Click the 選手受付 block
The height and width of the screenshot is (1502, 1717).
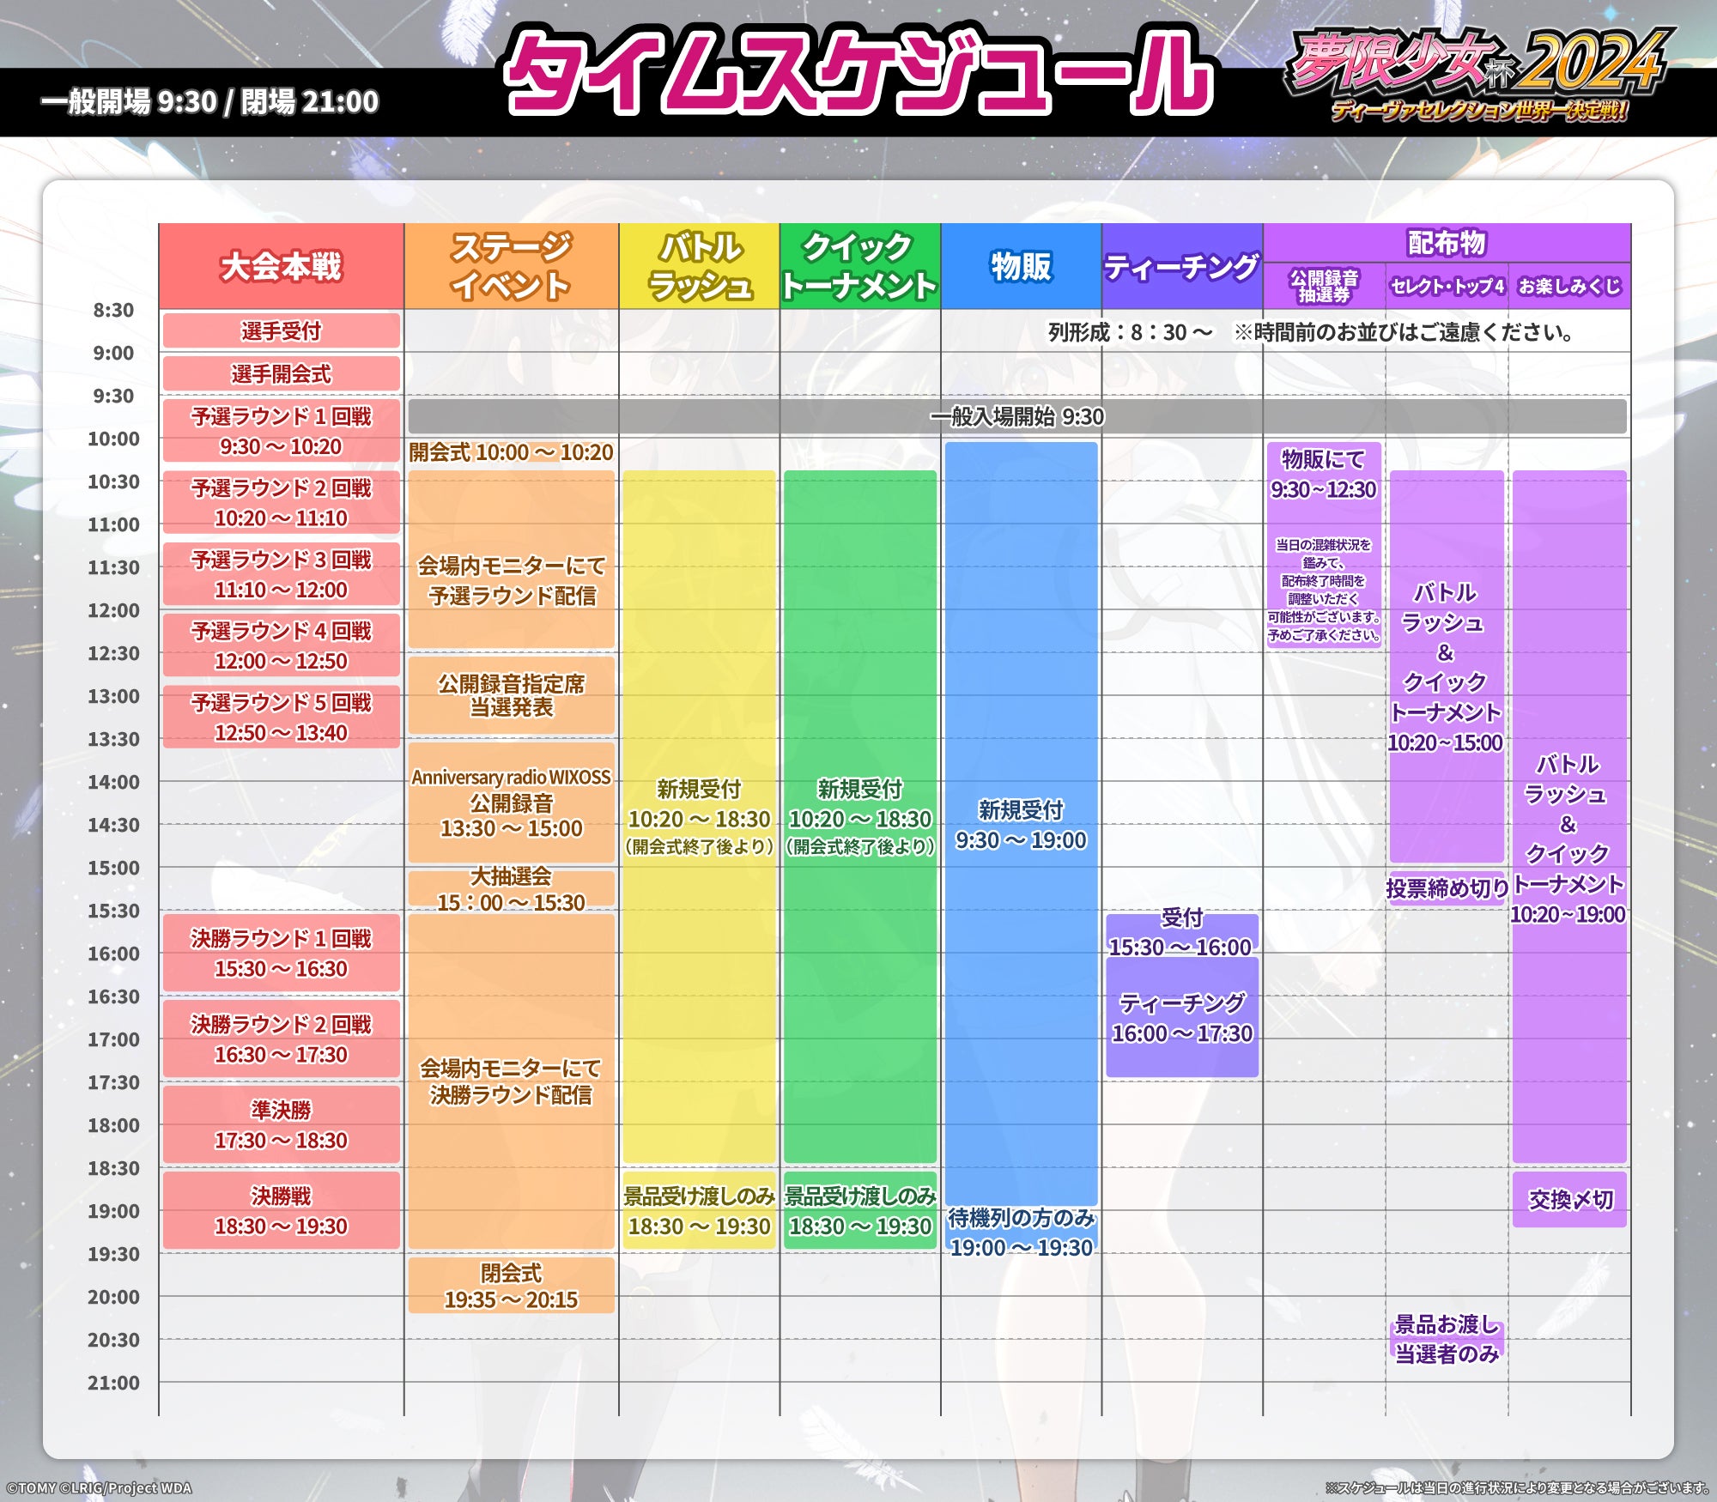click(x=281, y=330)
